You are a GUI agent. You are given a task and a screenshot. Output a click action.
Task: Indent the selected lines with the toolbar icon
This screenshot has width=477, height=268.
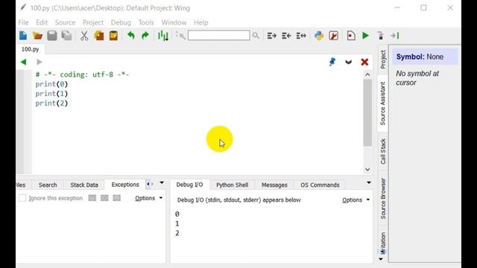pyautogui.click(x=271, y=36)
